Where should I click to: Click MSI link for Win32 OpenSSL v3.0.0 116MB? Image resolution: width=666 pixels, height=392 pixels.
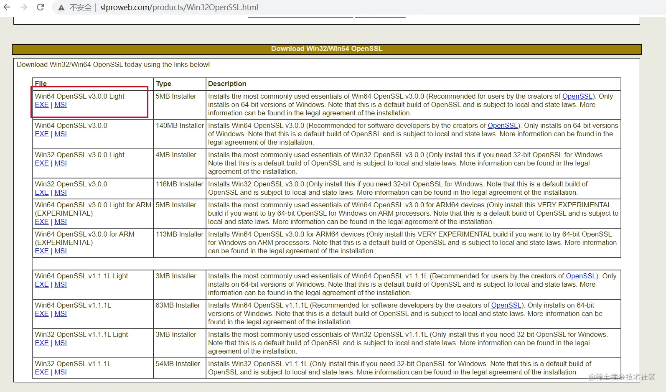tap(61, 192)
